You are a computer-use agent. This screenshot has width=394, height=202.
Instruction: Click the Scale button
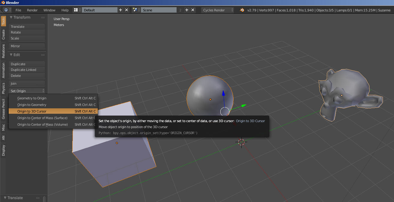coord(27,38)
